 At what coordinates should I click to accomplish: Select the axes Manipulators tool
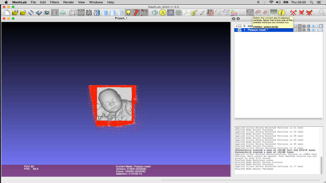[186, 13]
